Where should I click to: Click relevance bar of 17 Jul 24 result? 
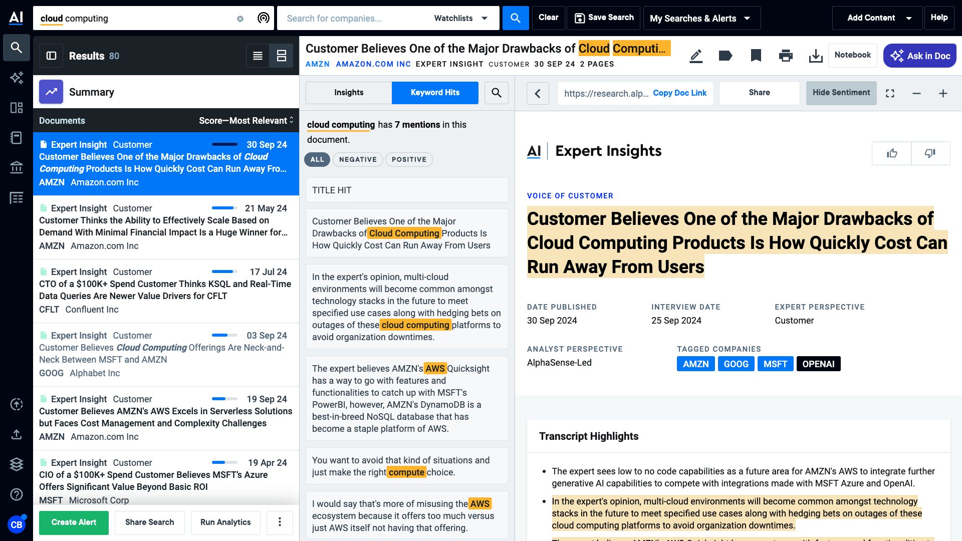224,272
